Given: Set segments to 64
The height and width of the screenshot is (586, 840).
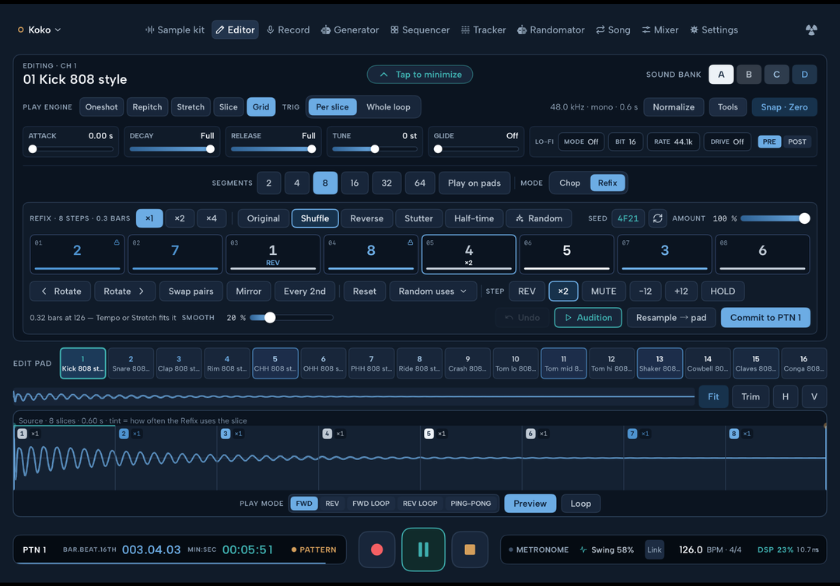Looking at the screenshot, I should [x=419, y=183].
